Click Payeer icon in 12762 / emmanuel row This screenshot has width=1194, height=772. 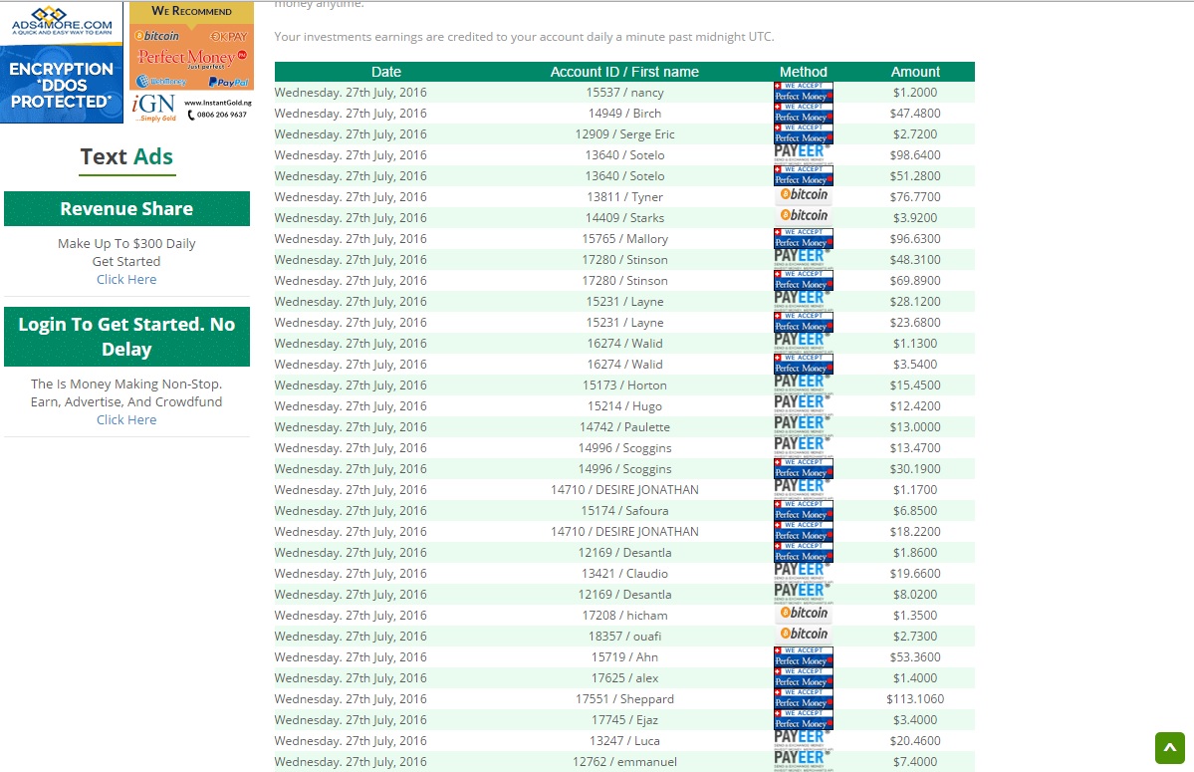pyautogui.click(x=804, y=761)
